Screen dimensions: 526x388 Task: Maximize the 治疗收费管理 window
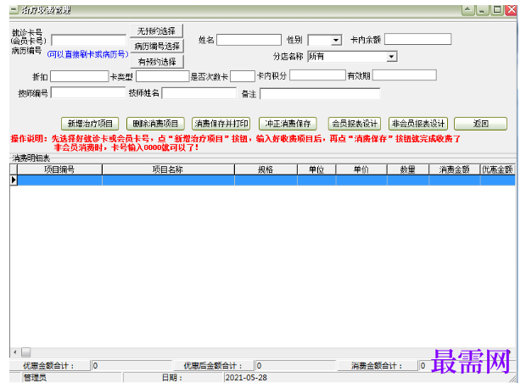[x=497, y=9]
